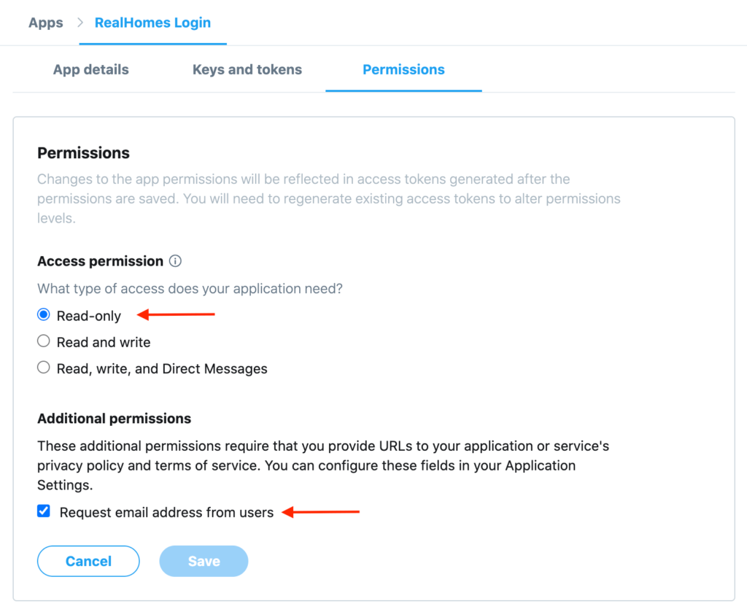Click the red arrow beside email request
Screen dimensions: 747x612
point(321,512)
